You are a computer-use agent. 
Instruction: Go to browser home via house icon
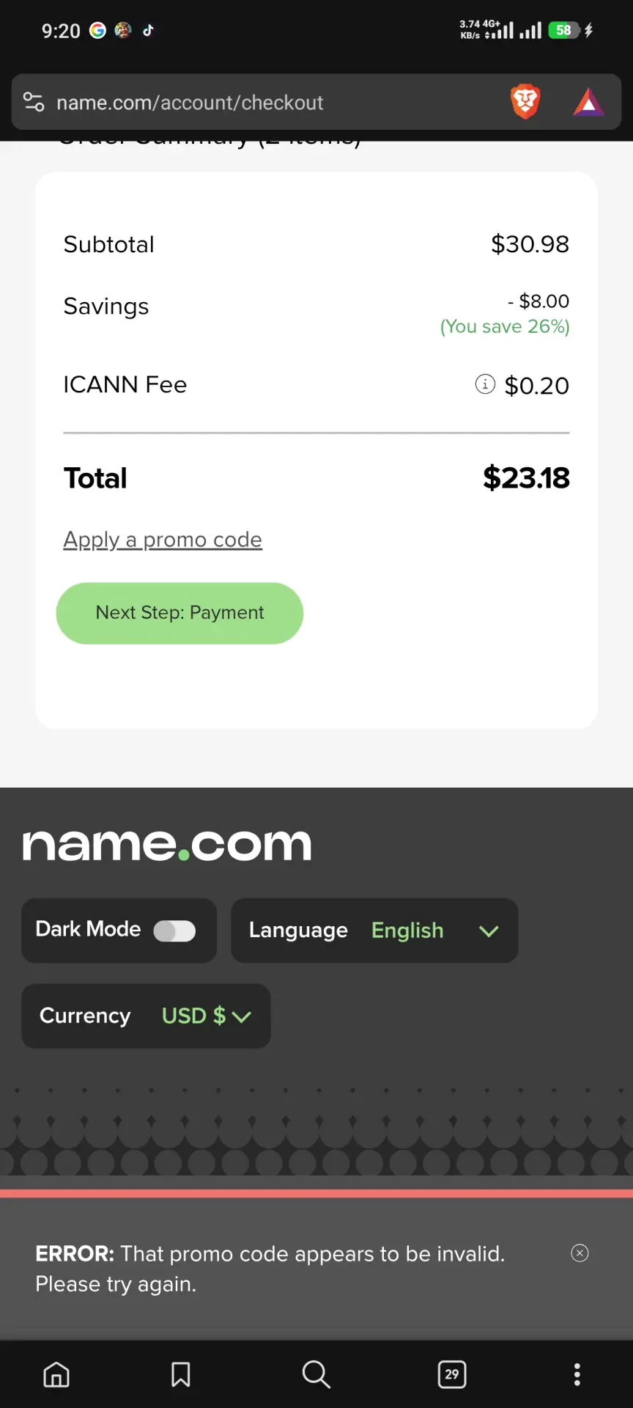pyautogui.click(x=56, y=1374)
